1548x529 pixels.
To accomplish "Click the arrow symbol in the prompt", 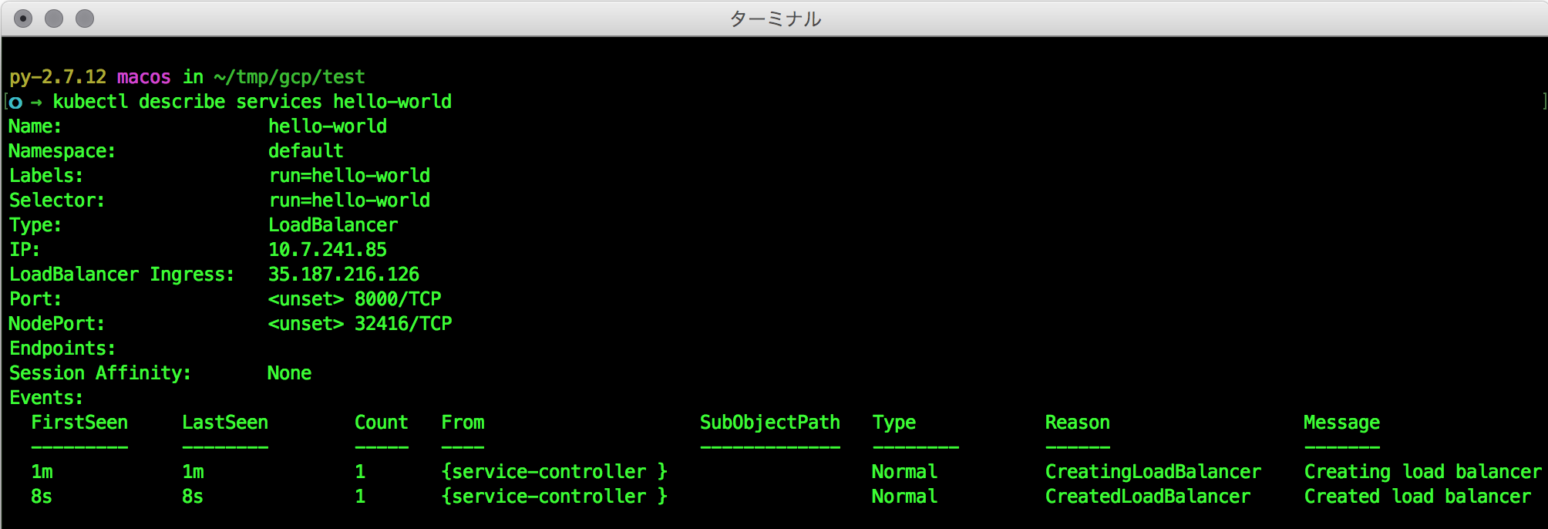I will [36, 102].
